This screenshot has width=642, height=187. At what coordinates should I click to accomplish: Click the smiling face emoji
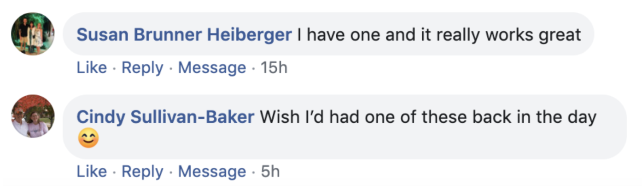pos(88,139)
